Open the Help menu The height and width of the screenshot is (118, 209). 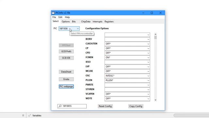click(67, 17)
